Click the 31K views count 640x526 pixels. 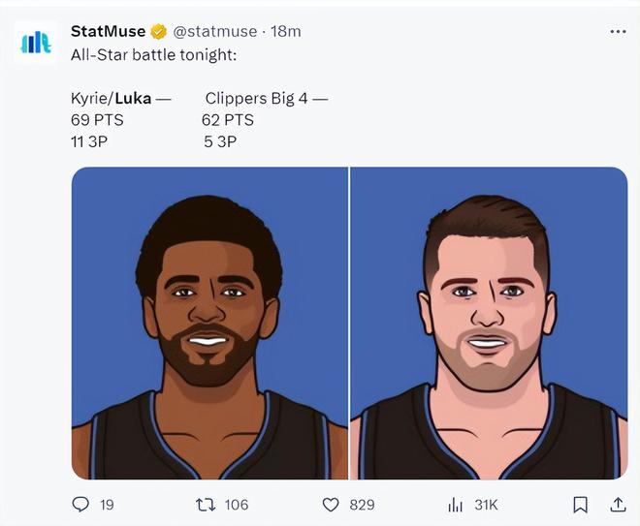[486, 504]
